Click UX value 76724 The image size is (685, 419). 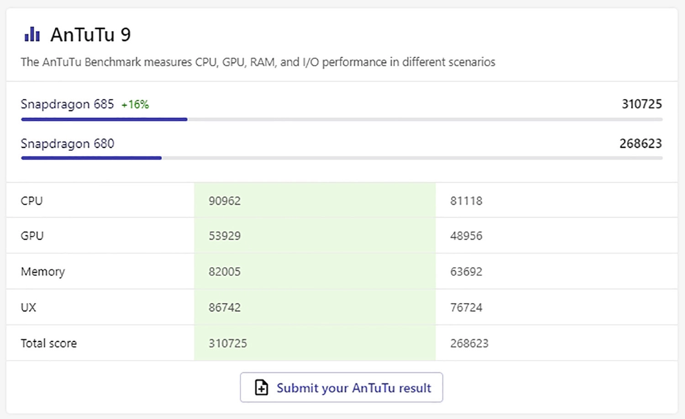(466, 308)
